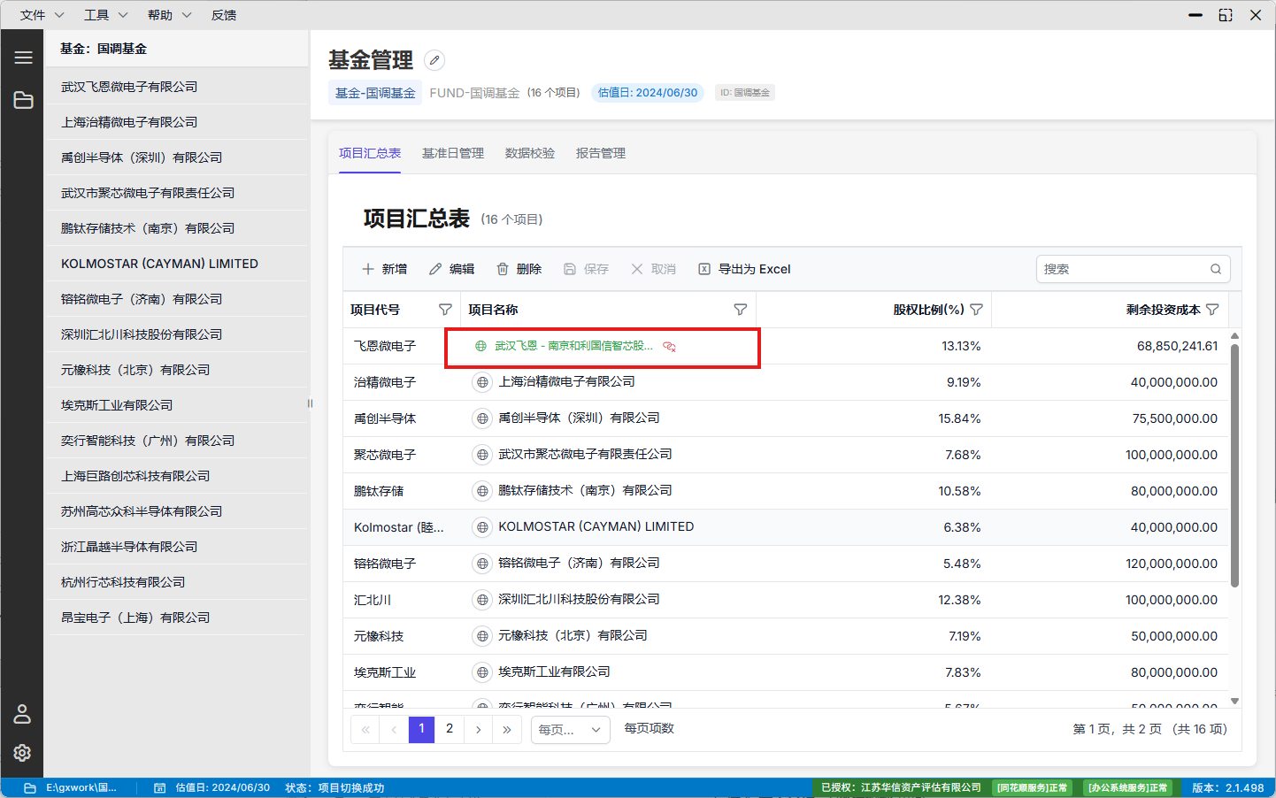Click the search magnifier icon
This screenshot has height=798, width=1276.
pyautogui.click(x=1216, y=269)
